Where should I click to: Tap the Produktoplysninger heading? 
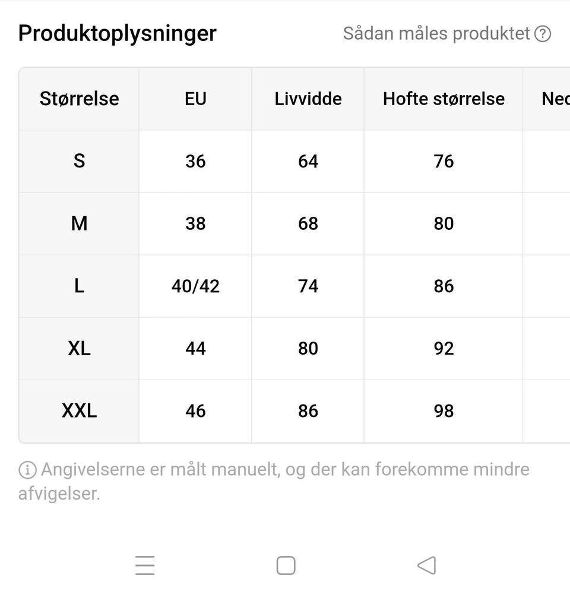pos(117,33)
